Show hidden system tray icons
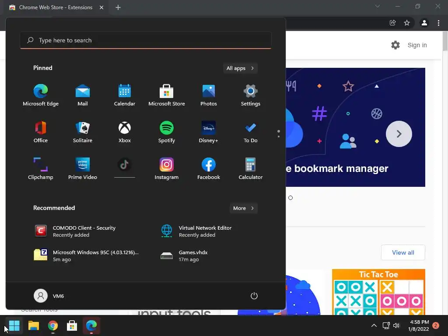Viewport: 448px width, 336px height. (374, 325)
